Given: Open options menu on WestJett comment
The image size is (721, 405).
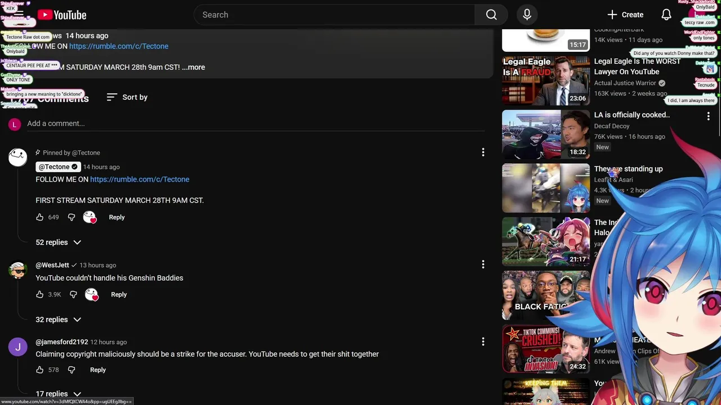Looking at the screenshot, I should 483,264.
